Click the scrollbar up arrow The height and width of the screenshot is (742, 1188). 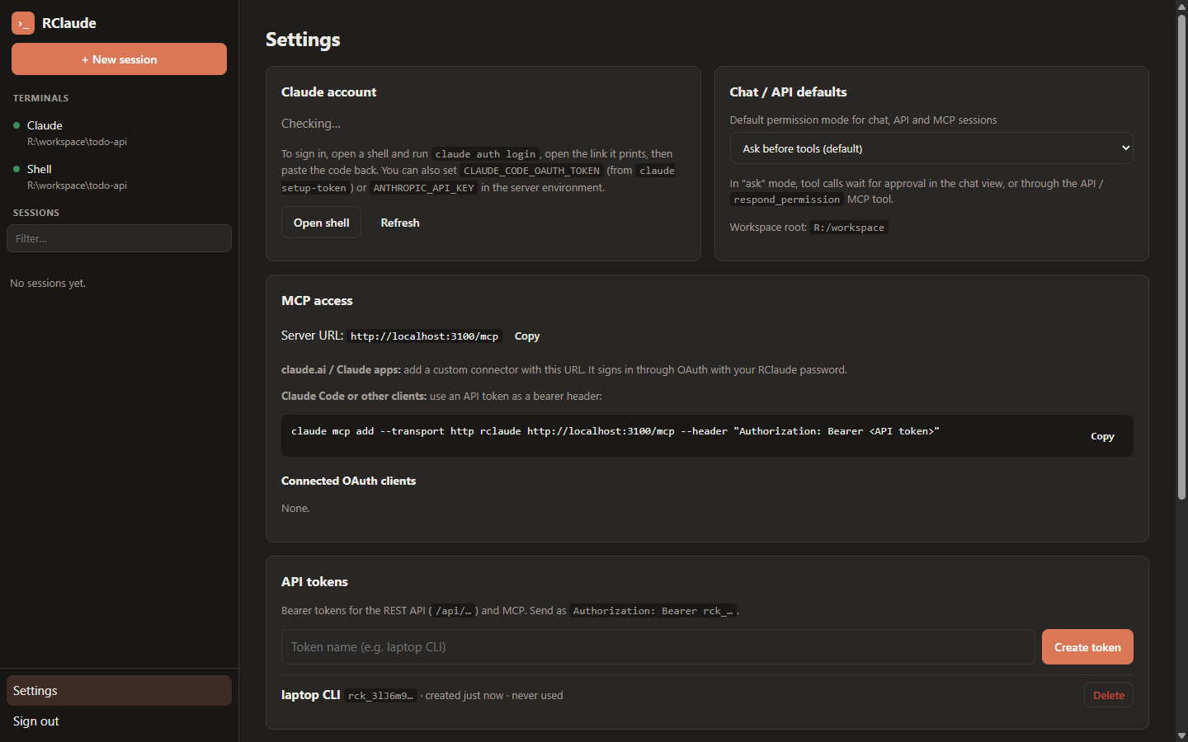1181,6
